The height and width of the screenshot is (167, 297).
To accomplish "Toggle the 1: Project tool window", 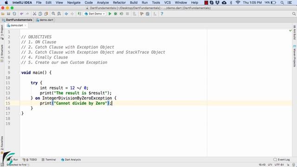I will point(2,32).
